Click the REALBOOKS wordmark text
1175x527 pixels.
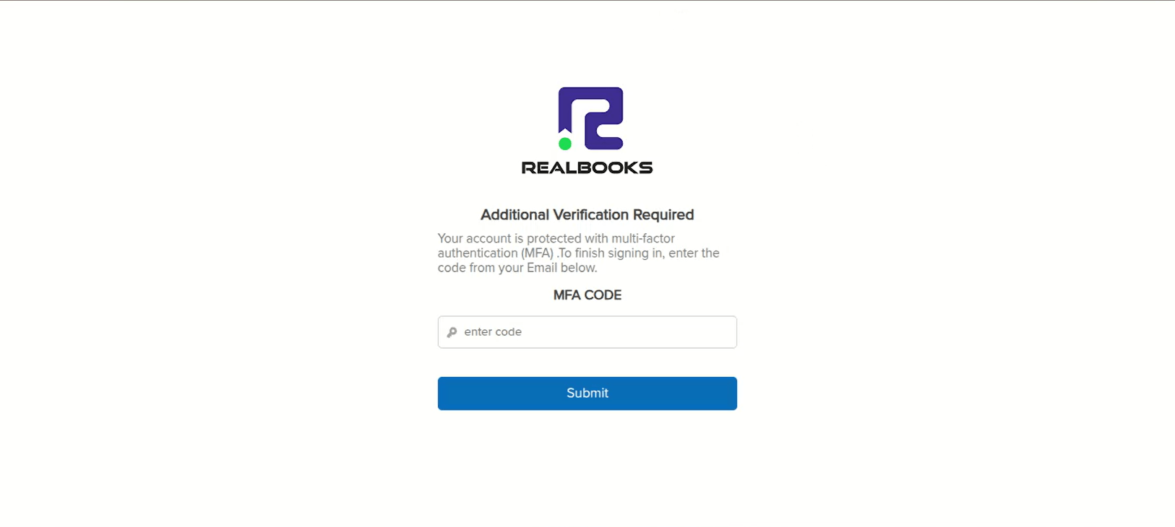(587, 167)
